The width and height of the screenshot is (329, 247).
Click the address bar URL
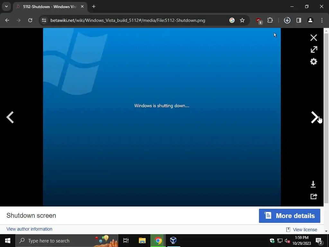coord(128,20)
